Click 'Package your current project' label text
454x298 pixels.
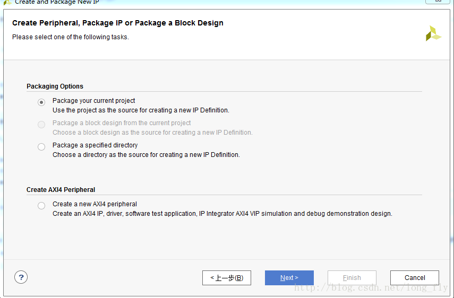coord(94,101)
